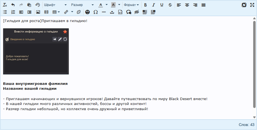Click the paste from clipboard icon
This screenshot has width=257, height=130.
click(x=29, y=5)
